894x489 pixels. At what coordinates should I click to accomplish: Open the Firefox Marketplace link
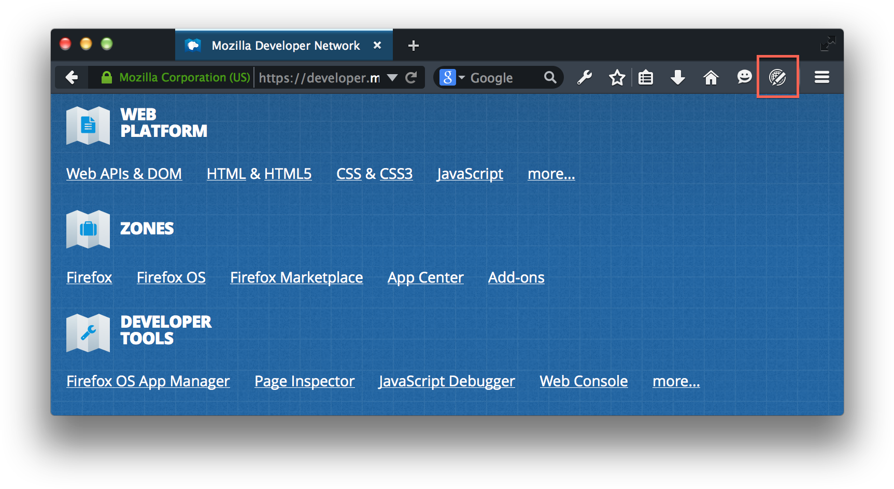(296, 277)
